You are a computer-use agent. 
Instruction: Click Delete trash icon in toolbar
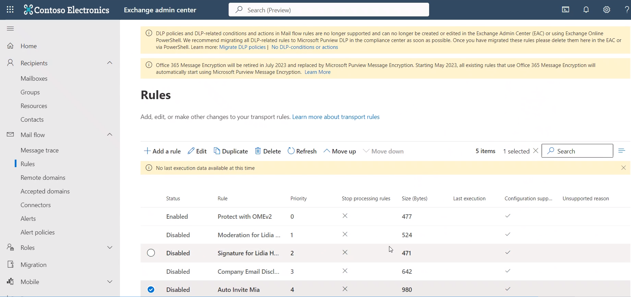(258, 151)
